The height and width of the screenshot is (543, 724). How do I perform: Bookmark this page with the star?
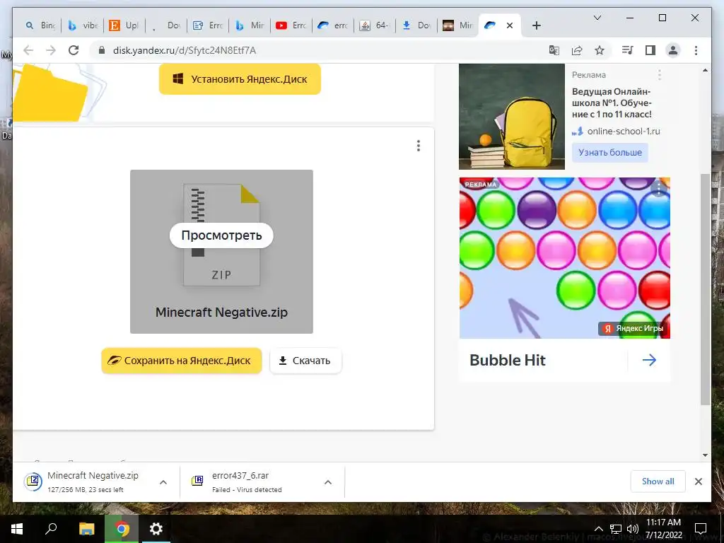coord(600,50)
